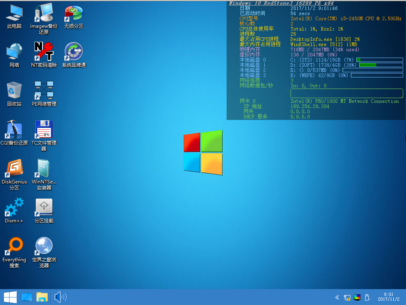This screenshot has height=305, width=406.
Task: Click the C: (SYS) disk usage bar
Action: 379,60
